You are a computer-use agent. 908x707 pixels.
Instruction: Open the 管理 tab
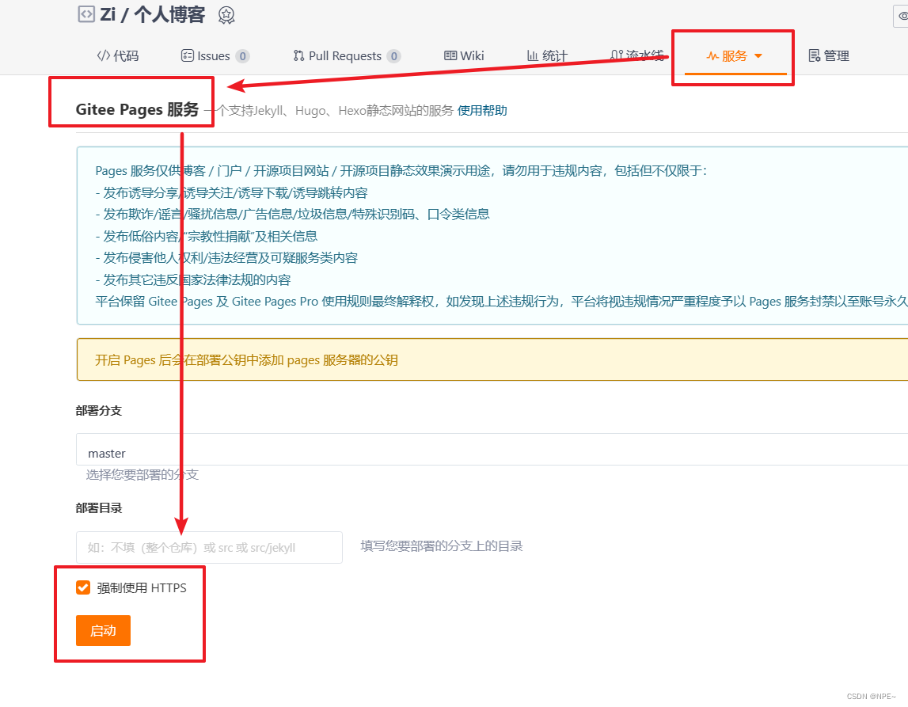coord(829,55)
